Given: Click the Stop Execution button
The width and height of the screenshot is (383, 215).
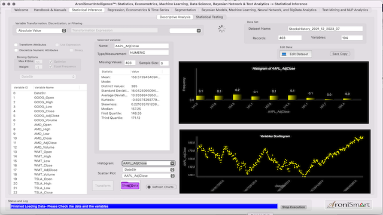Looking at the screenshot, I should tap(294, 207).
